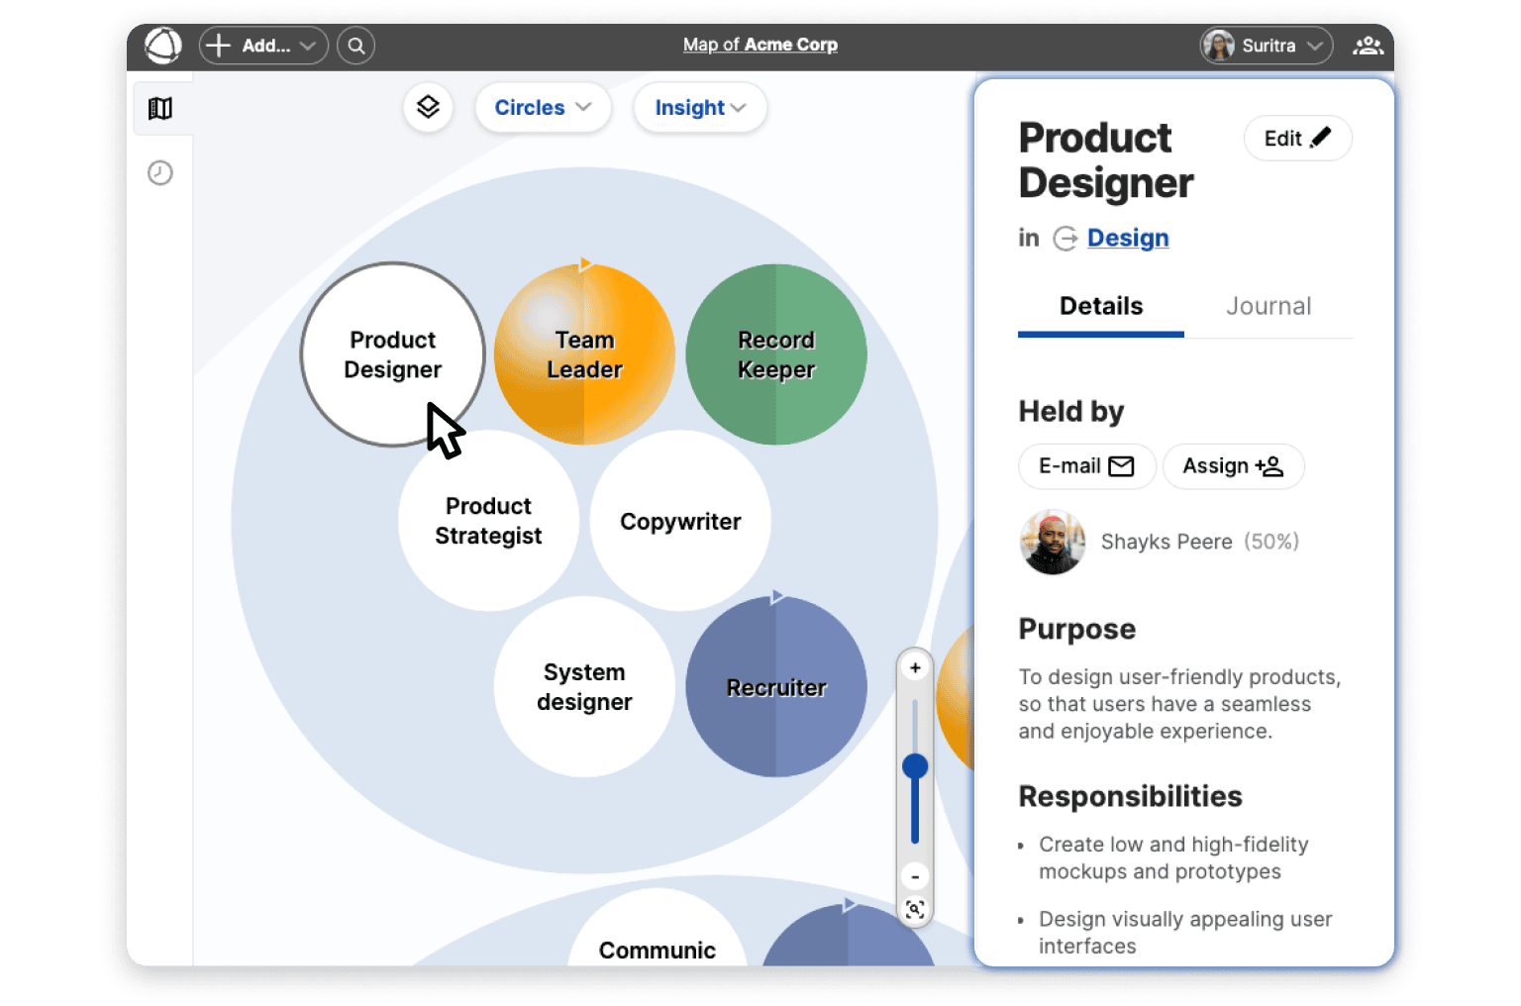
Task: Click the app logo icon in top bar
Action: (163, 46)
